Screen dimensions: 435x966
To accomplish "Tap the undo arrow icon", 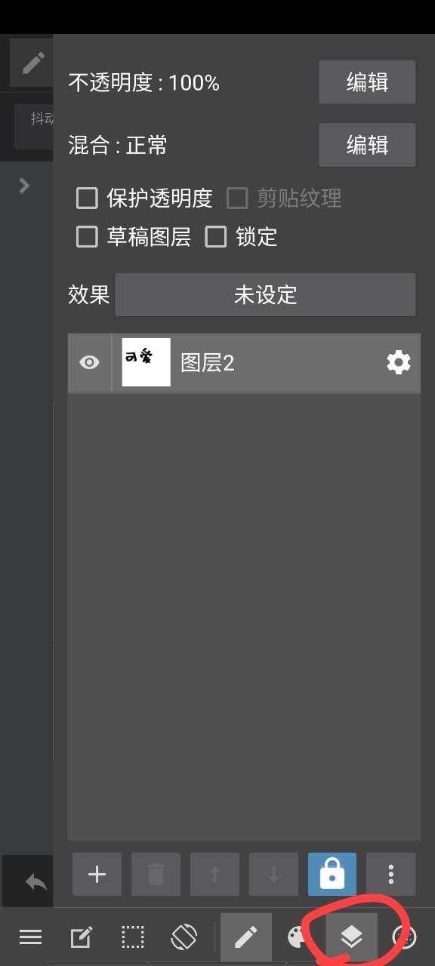I will click(x=35, y=881).
